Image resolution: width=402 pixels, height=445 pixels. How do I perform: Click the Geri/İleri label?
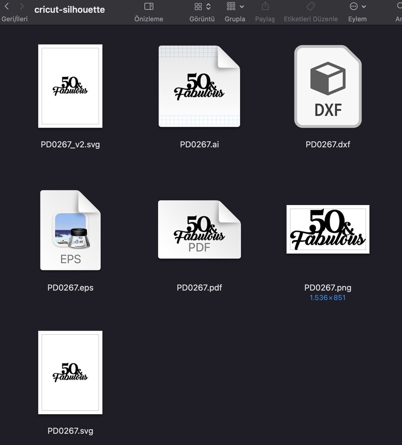(x=15, y=19)
